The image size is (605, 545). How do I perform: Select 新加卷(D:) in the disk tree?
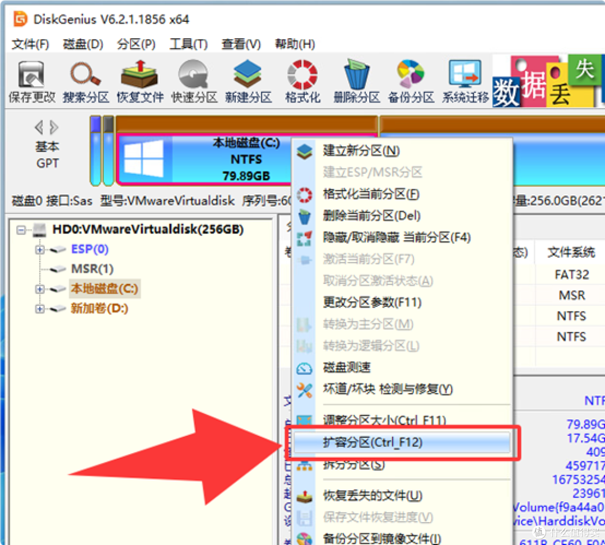[99, 308]
